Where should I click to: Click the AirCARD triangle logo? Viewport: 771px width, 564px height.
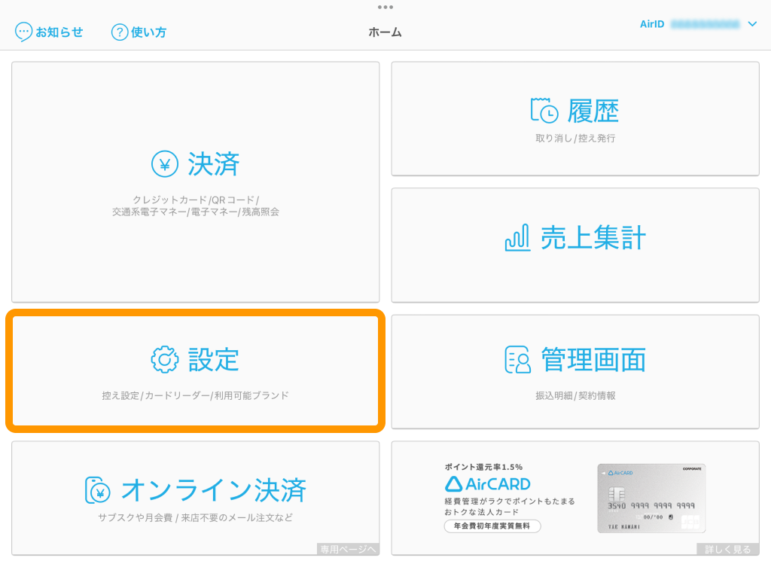pyautogui.click(x=453, y=483)
